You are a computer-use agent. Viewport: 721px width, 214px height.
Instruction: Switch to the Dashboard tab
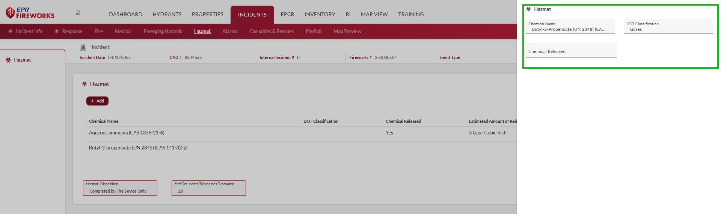125,14
